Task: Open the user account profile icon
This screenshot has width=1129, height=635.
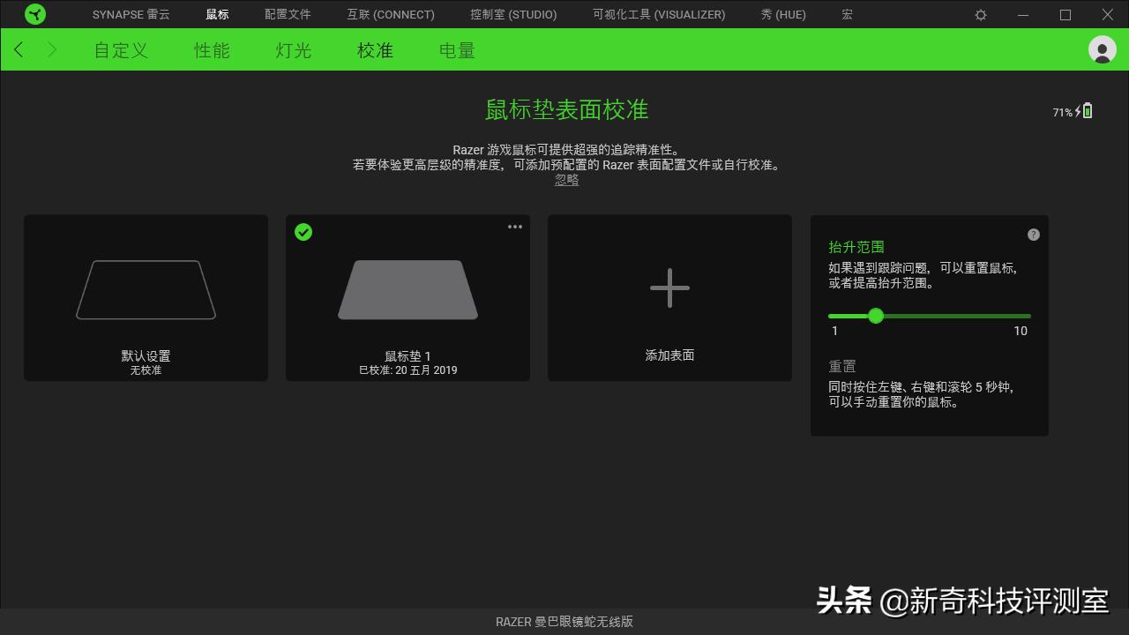Action: pos(1102,49)
